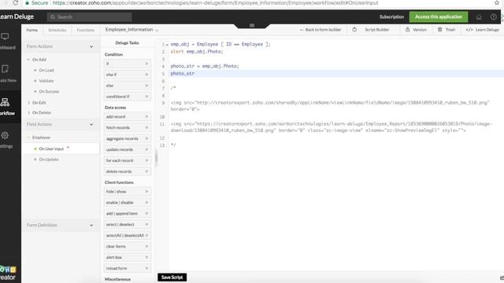Click the Script Builder icon
Image resolution: width=504 pixels, height=283 pixels.
point(354,30)
